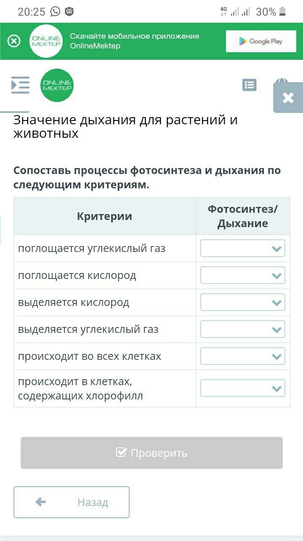Open the dropdown for клетках, содержащих хлорофилл

[x=243, y=388]
